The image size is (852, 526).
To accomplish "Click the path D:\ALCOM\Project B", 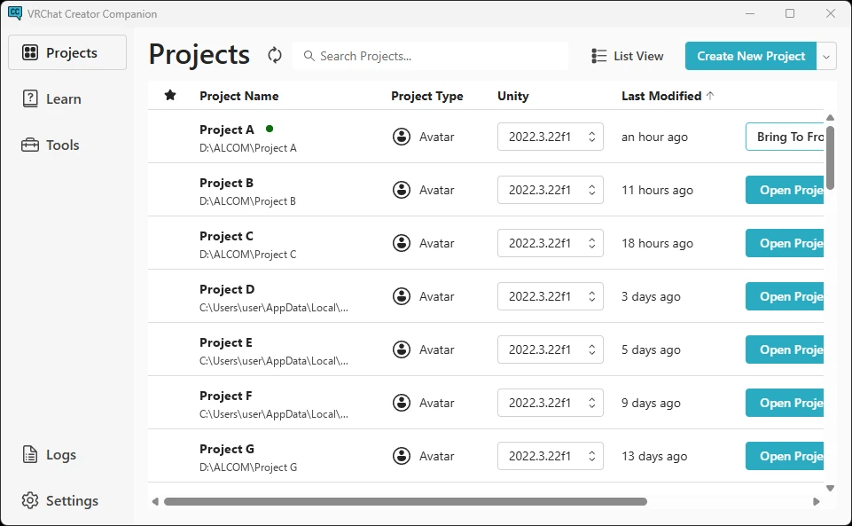I will (247, 201).
